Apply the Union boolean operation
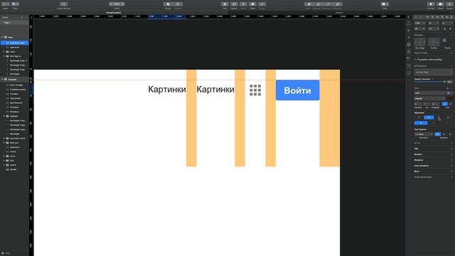Screen dimensions: 455x256 point(309,4)
